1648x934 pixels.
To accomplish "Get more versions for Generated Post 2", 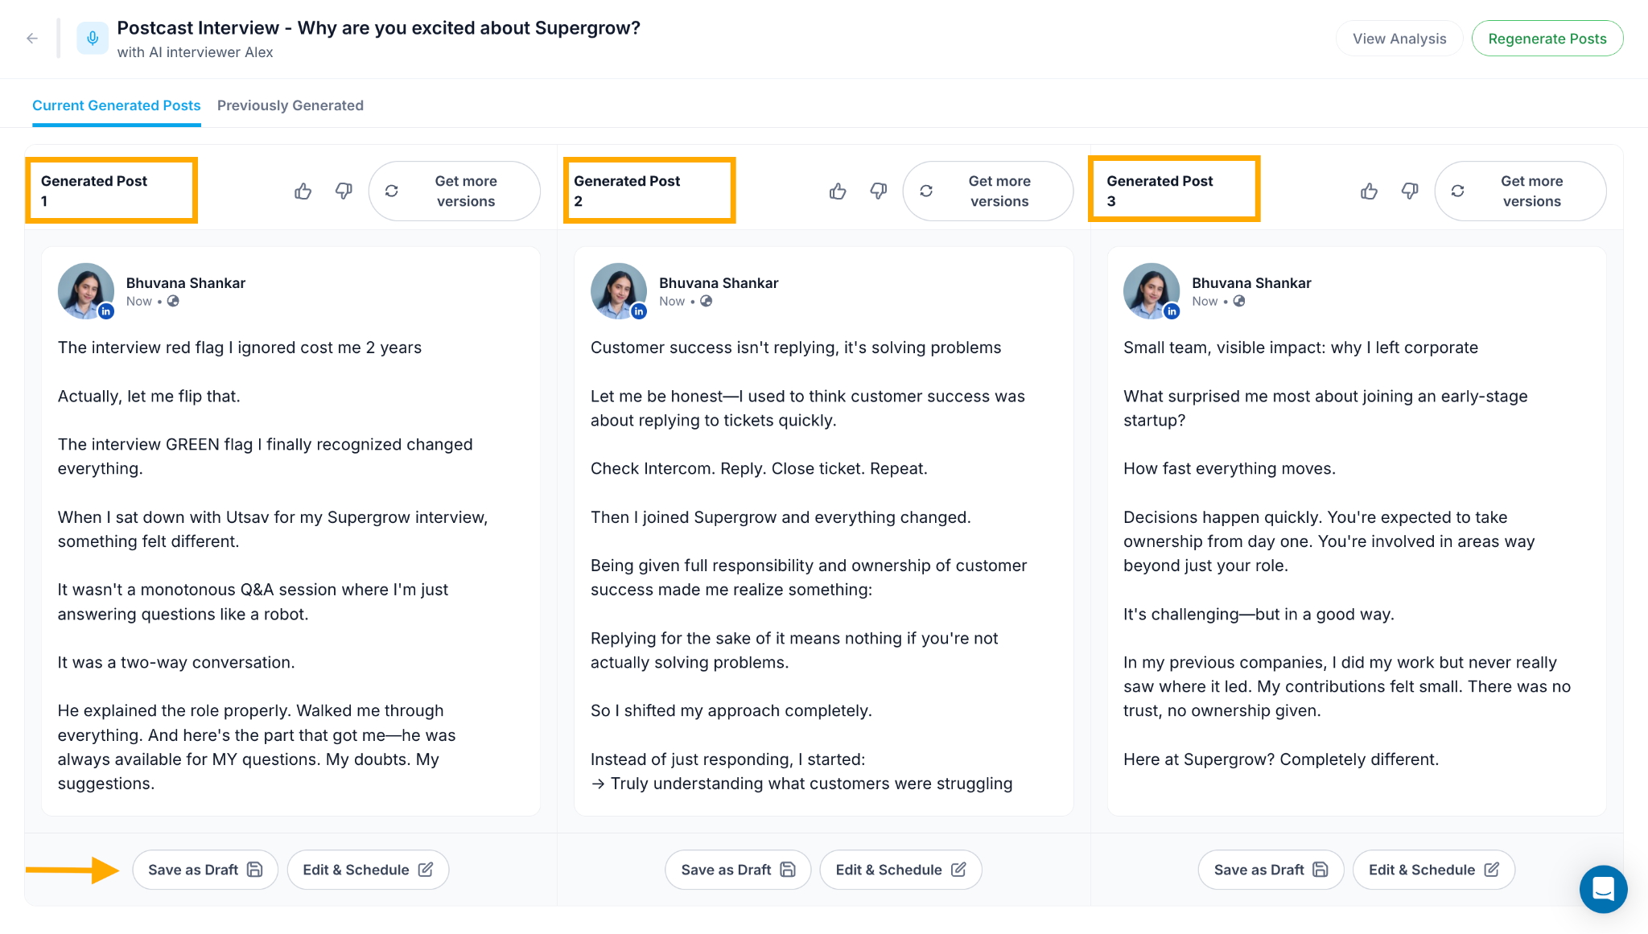I will [987, 191].
